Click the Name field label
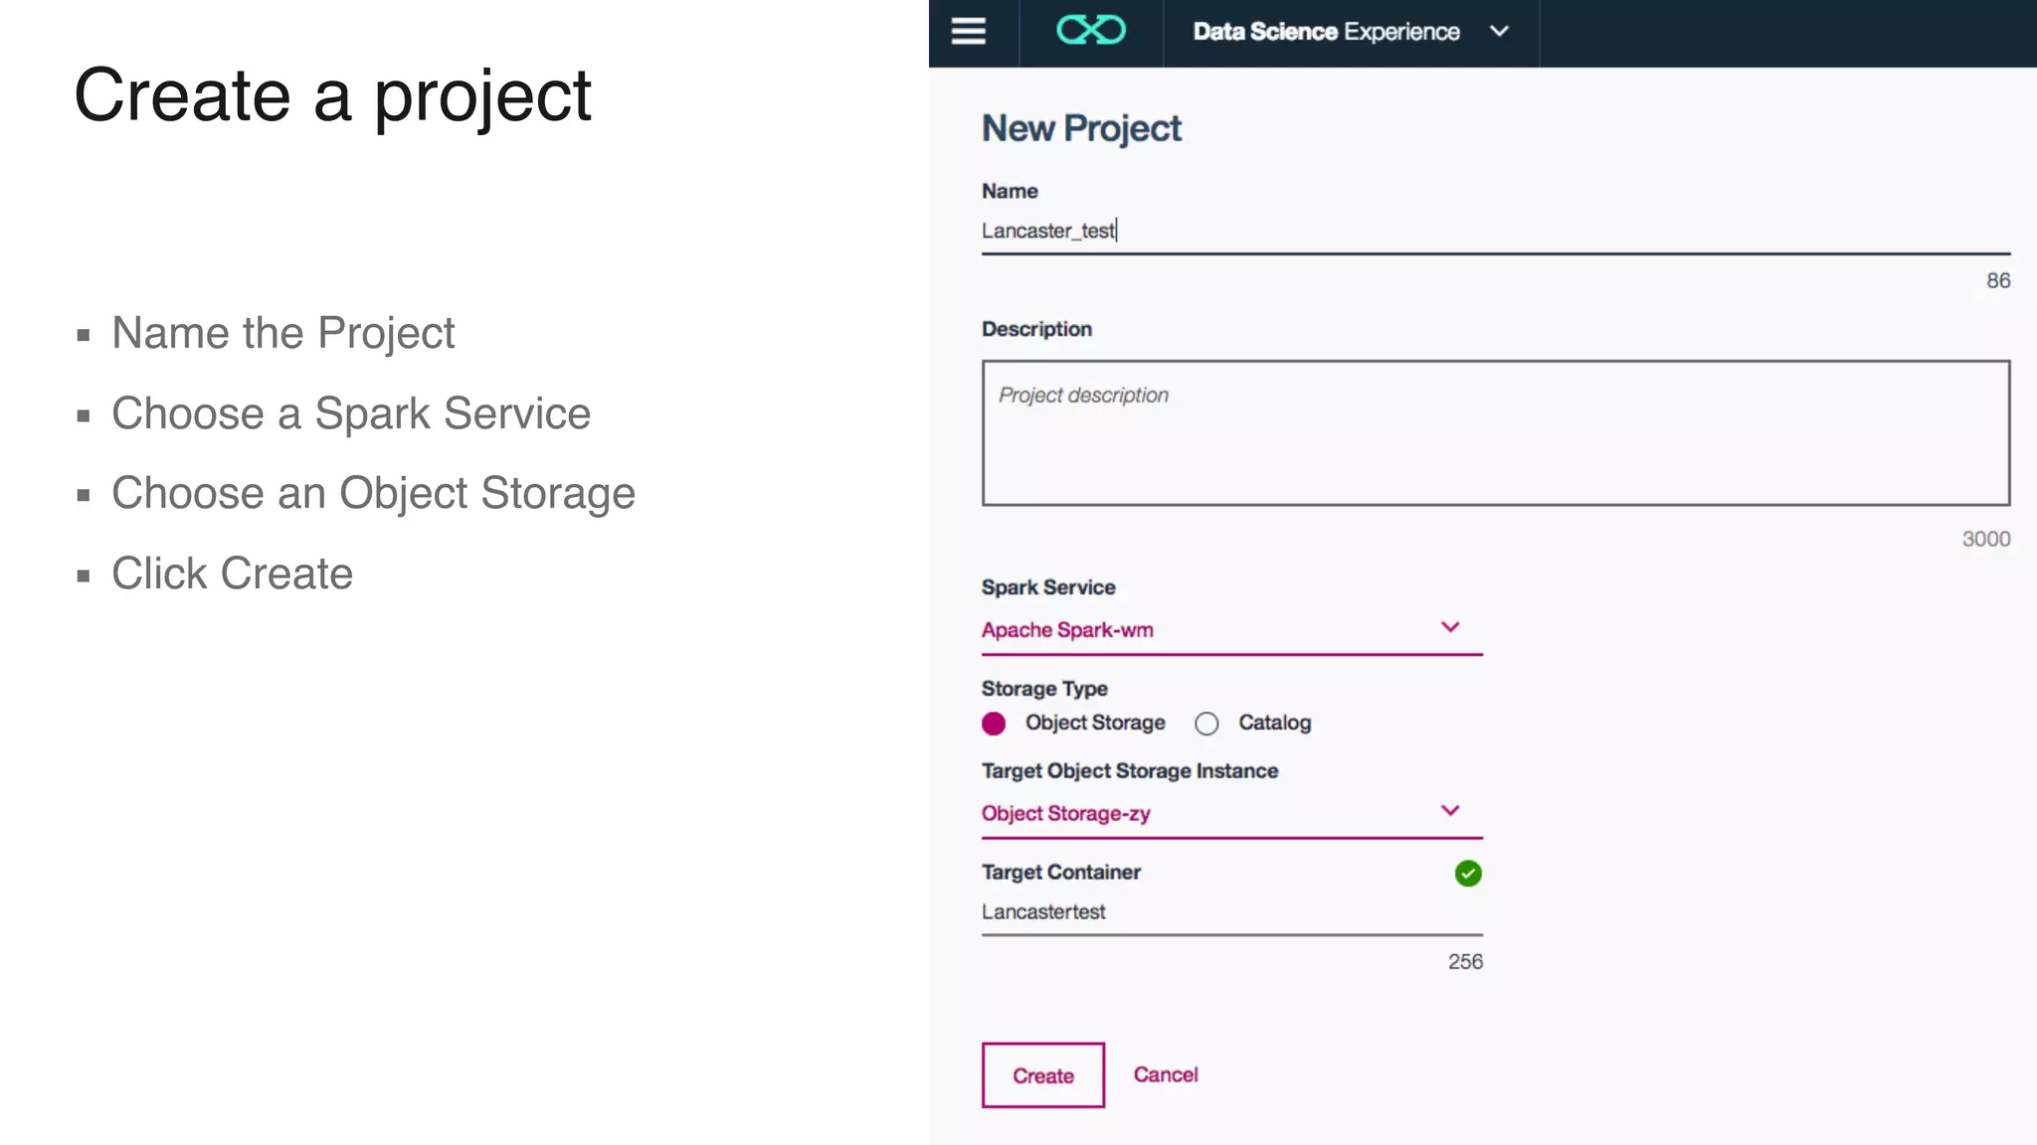 [x=1010, y=191]
